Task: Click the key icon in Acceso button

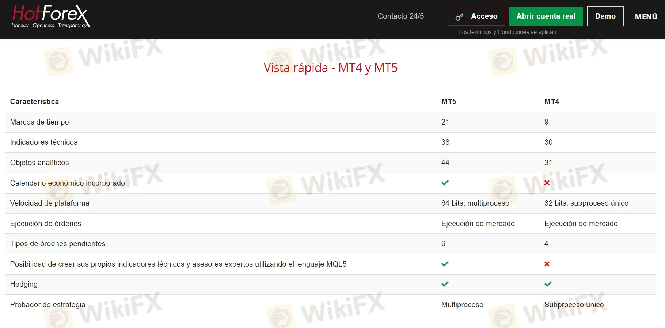Action: [459, 17]
